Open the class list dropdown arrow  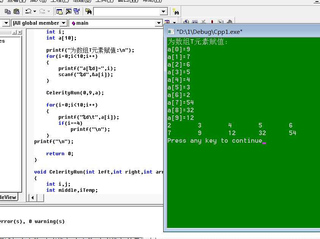click(x=6, y=23)
